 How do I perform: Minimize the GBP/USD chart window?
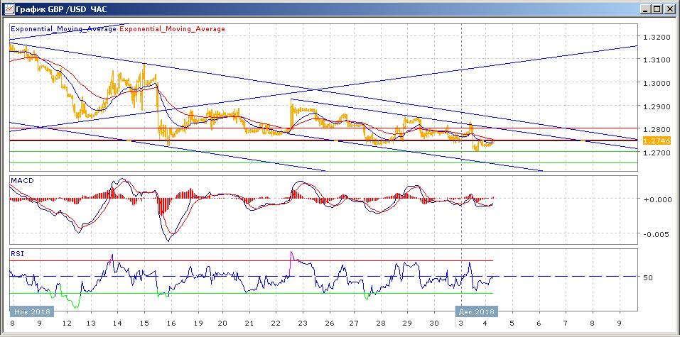click(645, 9)
